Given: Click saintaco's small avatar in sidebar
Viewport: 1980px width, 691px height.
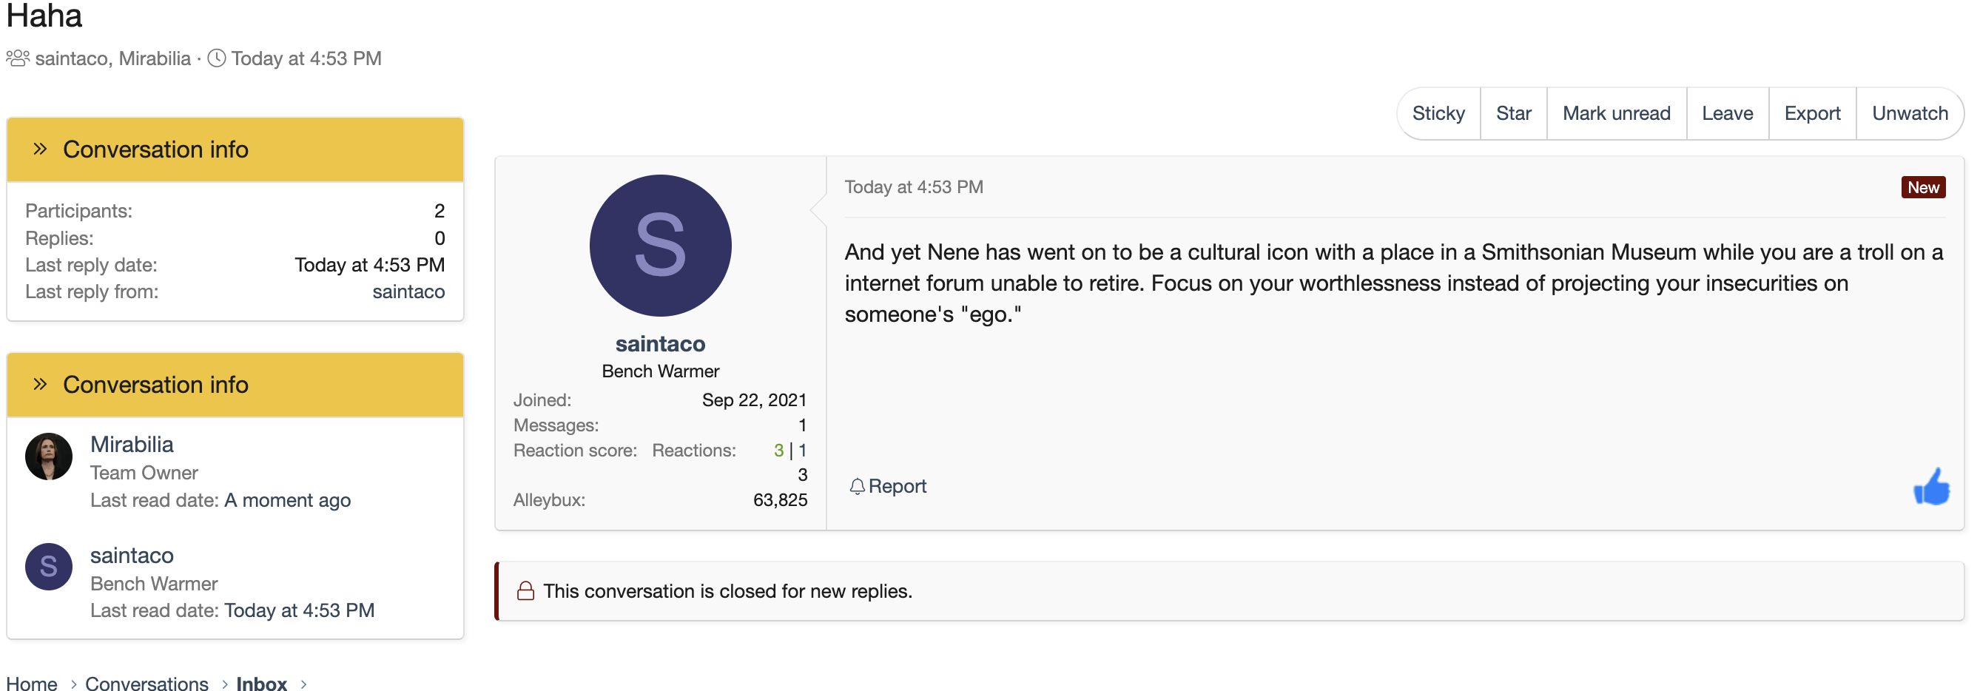Looking at the screenshot, I should [48, 567].
